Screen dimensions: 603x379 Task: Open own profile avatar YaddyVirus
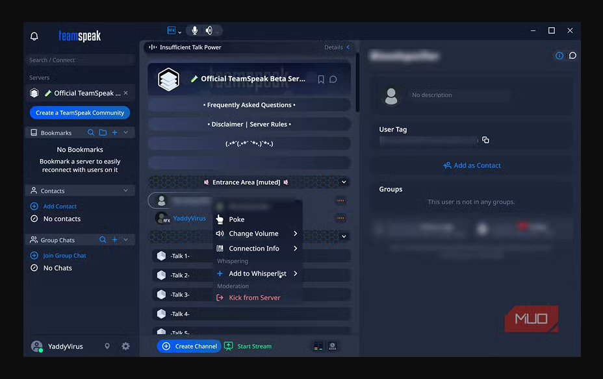pos(37,347)
